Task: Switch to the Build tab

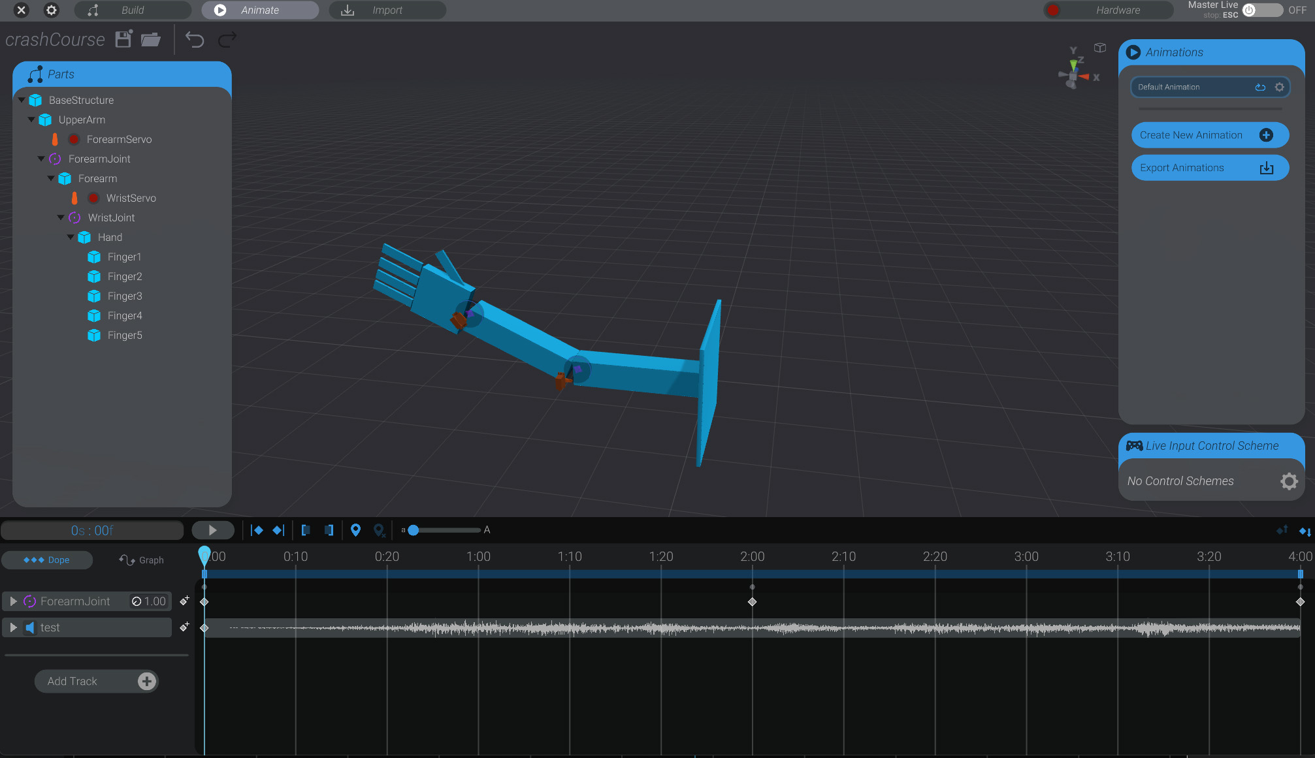Action: (x=133, y=10)
